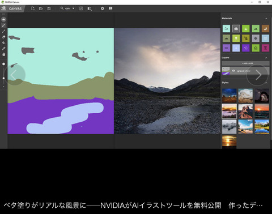Image resolution: width=272 pixels, height=214 pixels.
Task: Apply the red rock peak style
Action: (245, 111)
